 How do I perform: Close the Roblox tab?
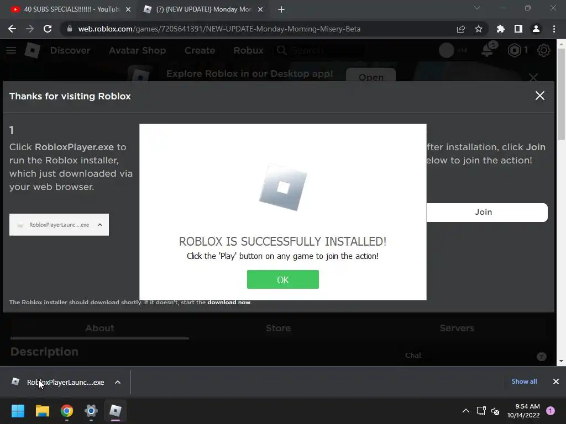260,9
